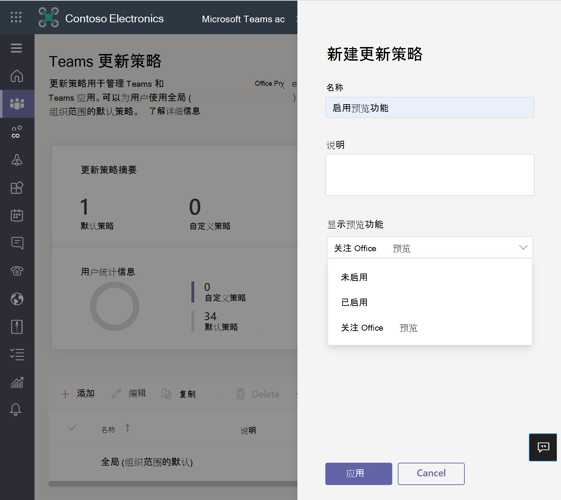Click the 1 默认策略 summary count
This screenshot has height=500, width=561.
click(97, 214)
